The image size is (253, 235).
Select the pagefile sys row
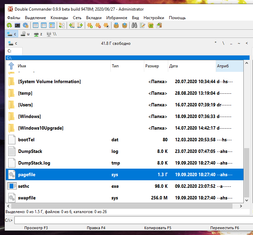(x=124, y=174)
